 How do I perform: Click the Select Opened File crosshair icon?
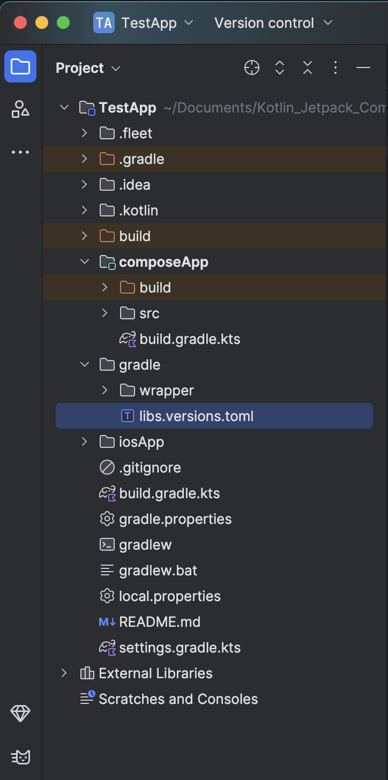point(252,67)
